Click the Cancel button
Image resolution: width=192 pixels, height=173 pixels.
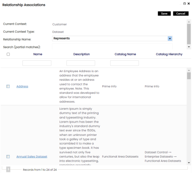point(181,14)
